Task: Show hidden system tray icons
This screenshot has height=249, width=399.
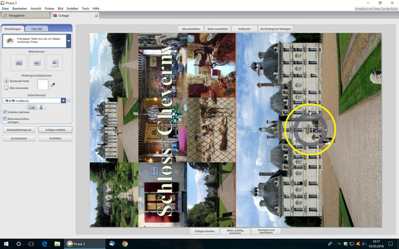Action: point(339,244)
